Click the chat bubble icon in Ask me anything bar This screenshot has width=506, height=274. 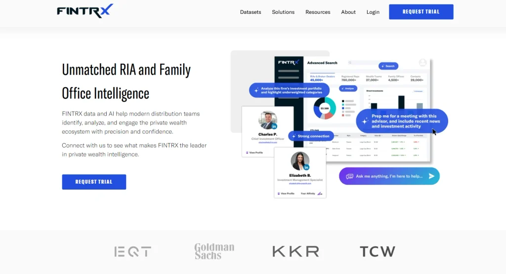pos(349,176)
